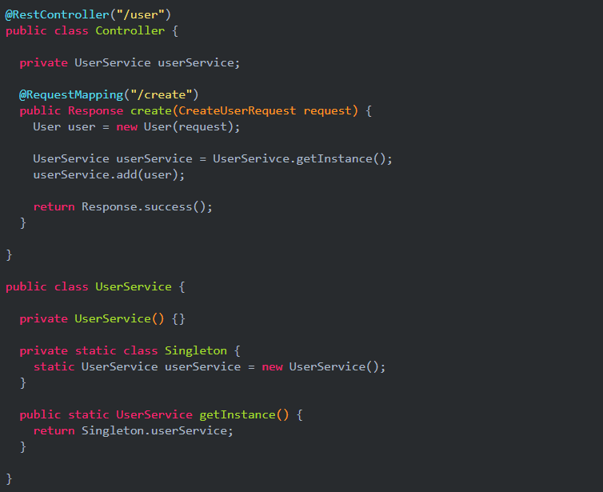Click the CreateUserRequest parameter type
This screenshot has width=603, height=492.
coord(238,110)
